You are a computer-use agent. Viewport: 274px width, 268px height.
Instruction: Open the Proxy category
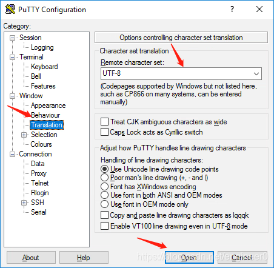tap(39, 173)
